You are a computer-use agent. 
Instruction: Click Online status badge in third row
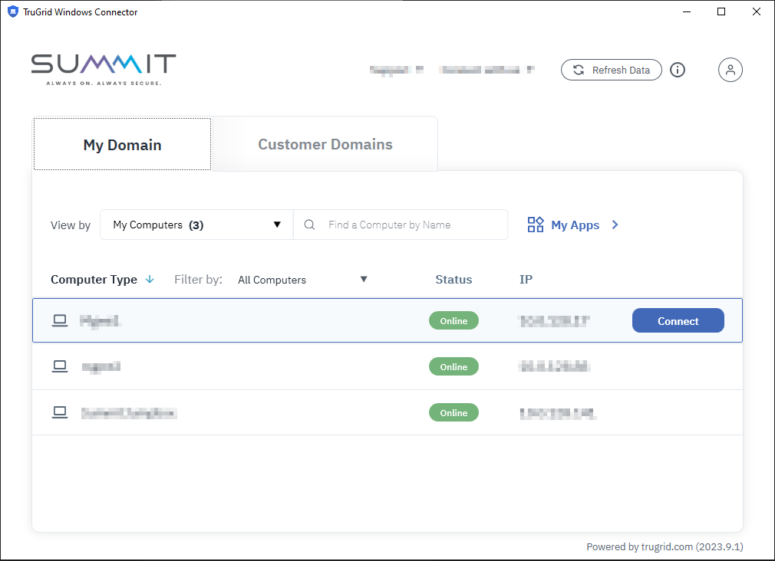tap(453, 413)
